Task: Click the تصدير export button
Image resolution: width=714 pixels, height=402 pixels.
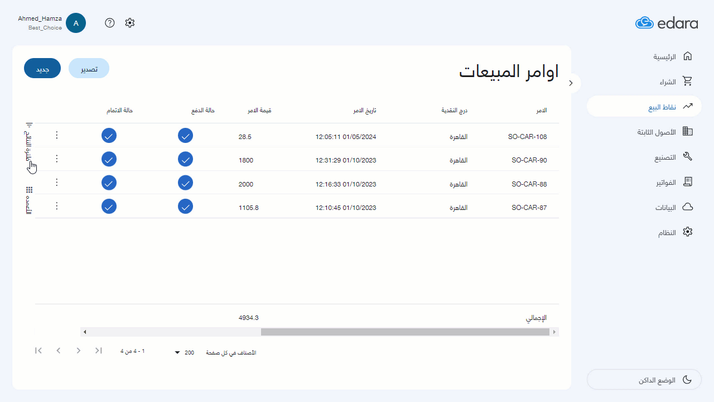Action: coord(89,68)
